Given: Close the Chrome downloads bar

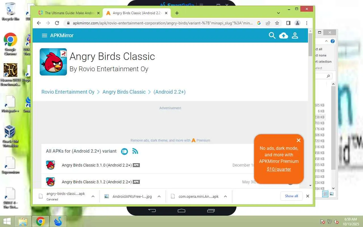Looking at the screenshot, I should pos(308,196).
